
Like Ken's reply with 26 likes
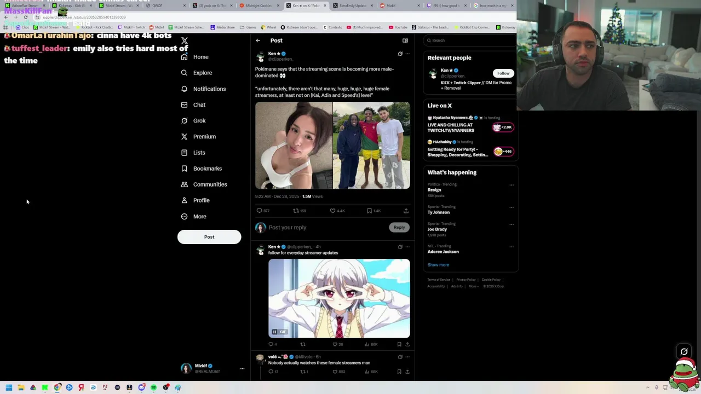[337, 344]
